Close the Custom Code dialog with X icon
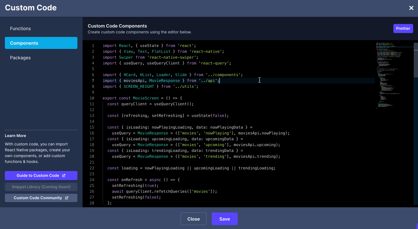This screenshot has width=418, height=229. (x=411, y=8)
